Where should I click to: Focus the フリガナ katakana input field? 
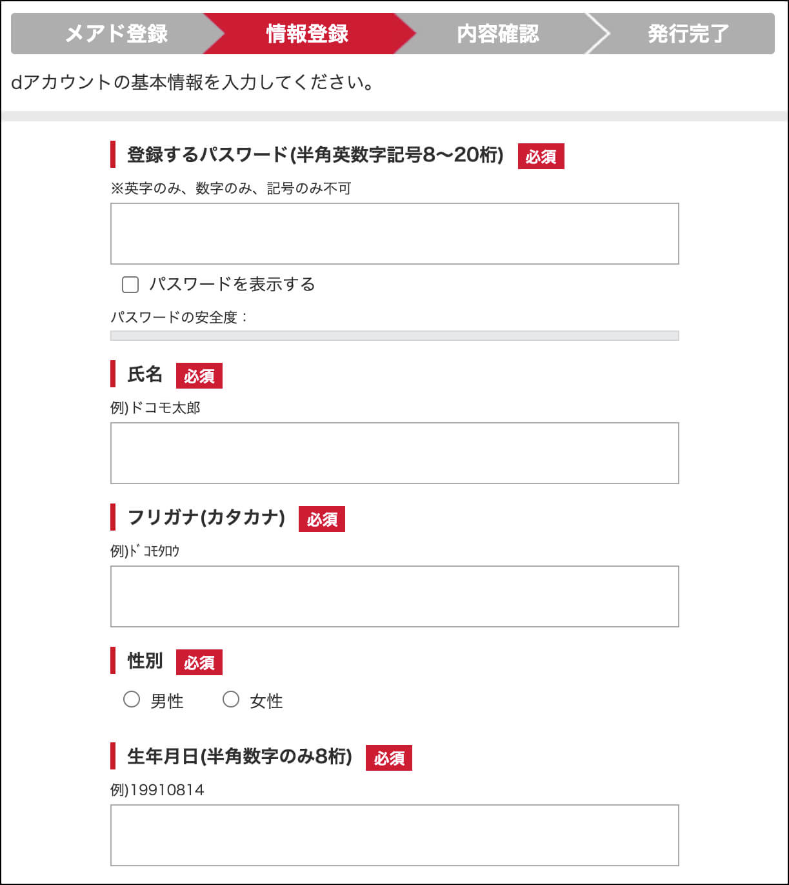[x=395, y=596]
